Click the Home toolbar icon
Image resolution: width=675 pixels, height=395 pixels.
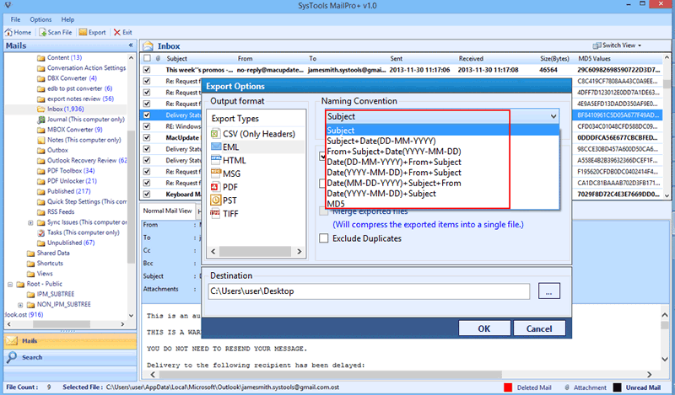point(8,32)
